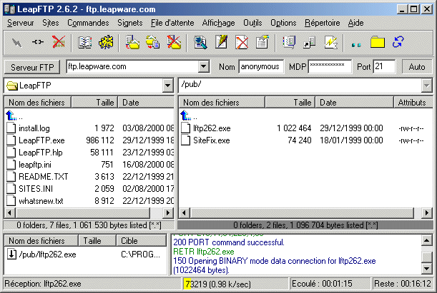437x293 pixels.
Task: Click the Serveur FTP button
Action: pyautogui.click(x=32, y=67)
